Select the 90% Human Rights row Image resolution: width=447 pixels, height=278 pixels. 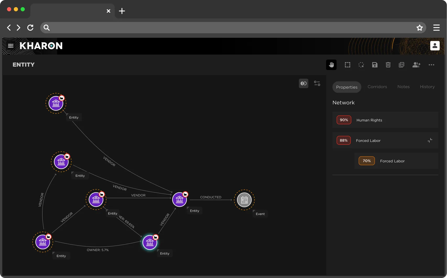[385, 120]
